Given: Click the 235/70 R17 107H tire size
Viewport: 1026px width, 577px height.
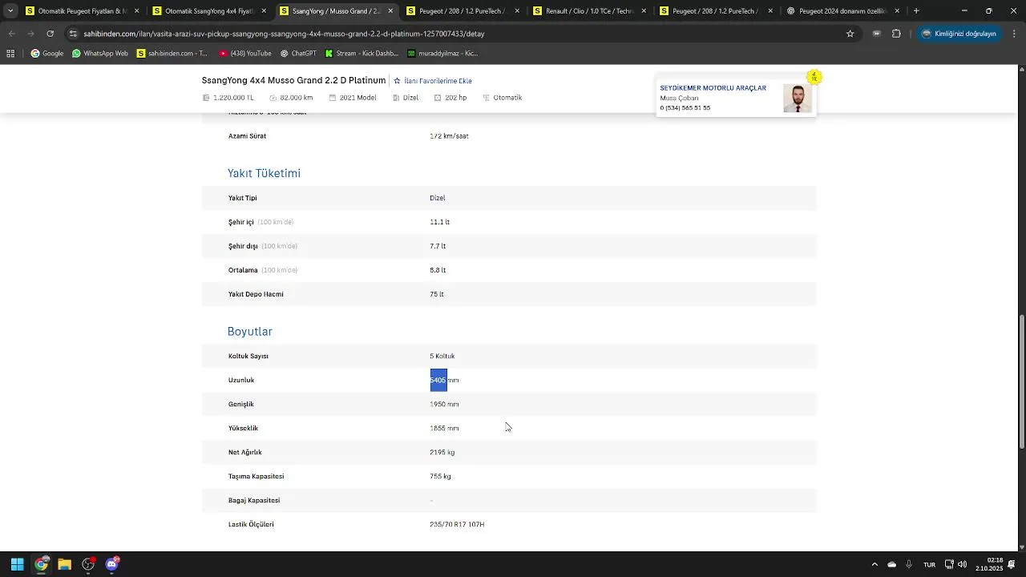Looking at the screenshot, I should (457, 525).
